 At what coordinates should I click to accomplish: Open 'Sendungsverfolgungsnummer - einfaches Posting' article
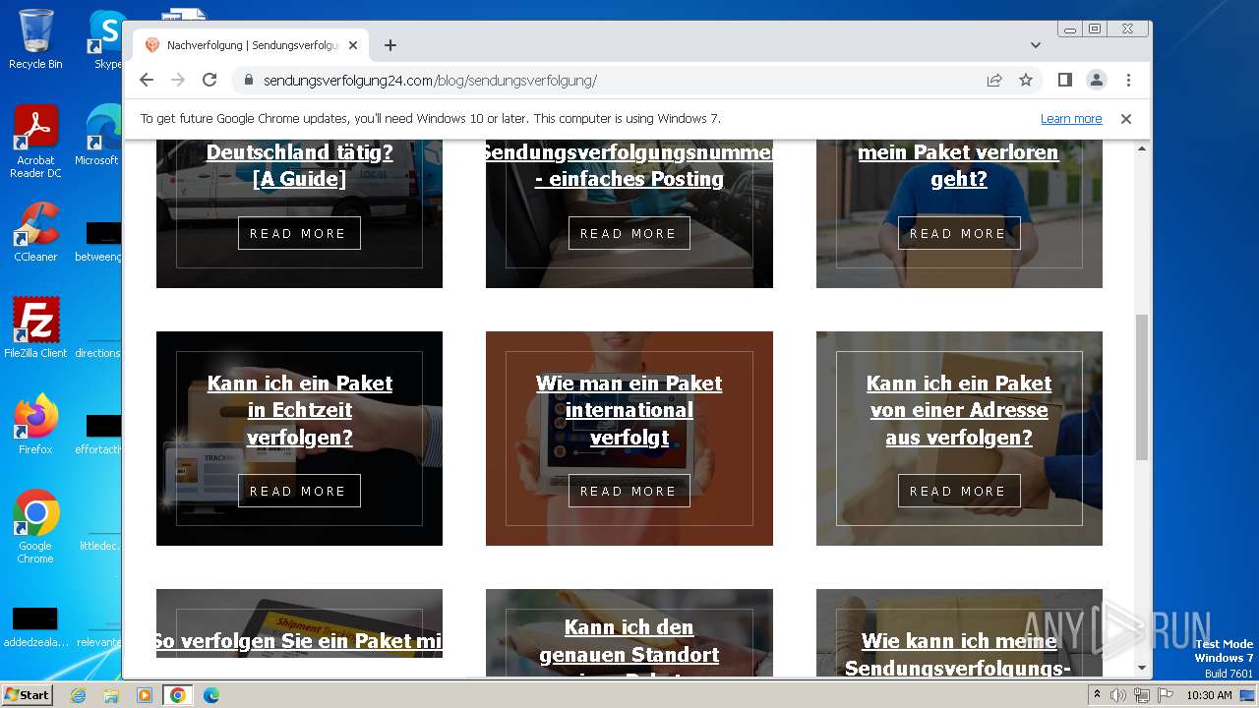(629, 165)
